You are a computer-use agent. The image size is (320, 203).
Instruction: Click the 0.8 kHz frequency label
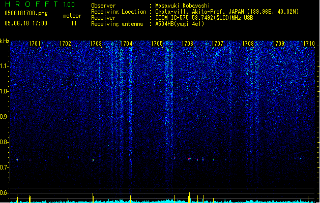(x=4, y=142)
